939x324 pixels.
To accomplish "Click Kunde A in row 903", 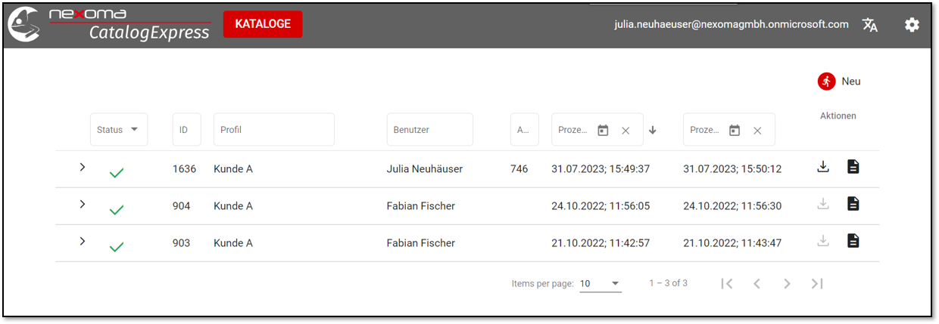I will (x=233, y=243).
